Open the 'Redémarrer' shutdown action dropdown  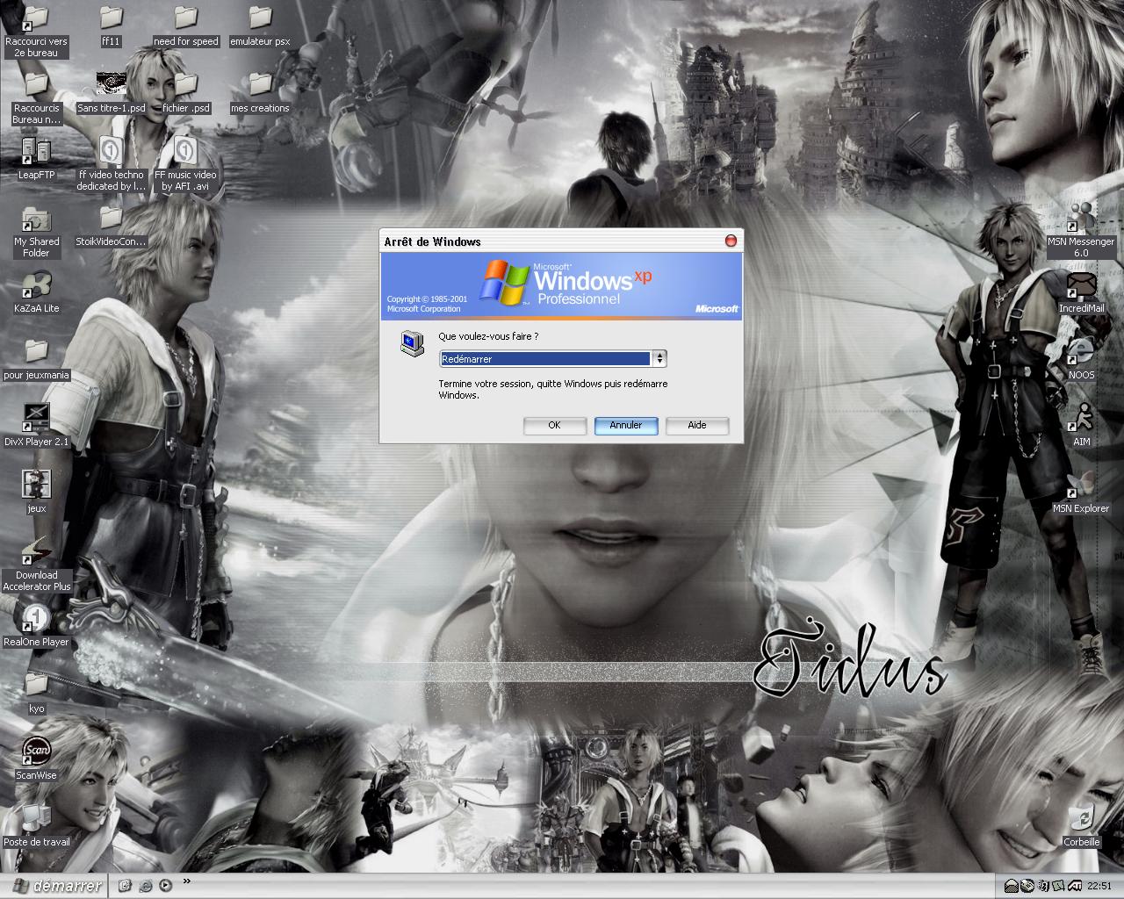(659, 358)
